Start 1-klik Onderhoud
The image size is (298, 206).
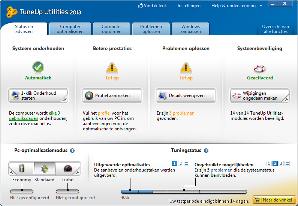pos(38,96)
